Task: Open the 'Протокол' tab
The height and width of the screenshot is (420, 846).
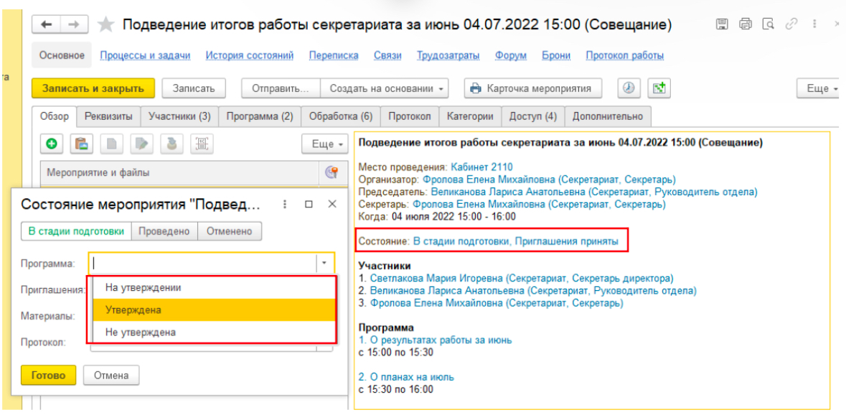Action: pyautogui.click(x=410, y=116)
